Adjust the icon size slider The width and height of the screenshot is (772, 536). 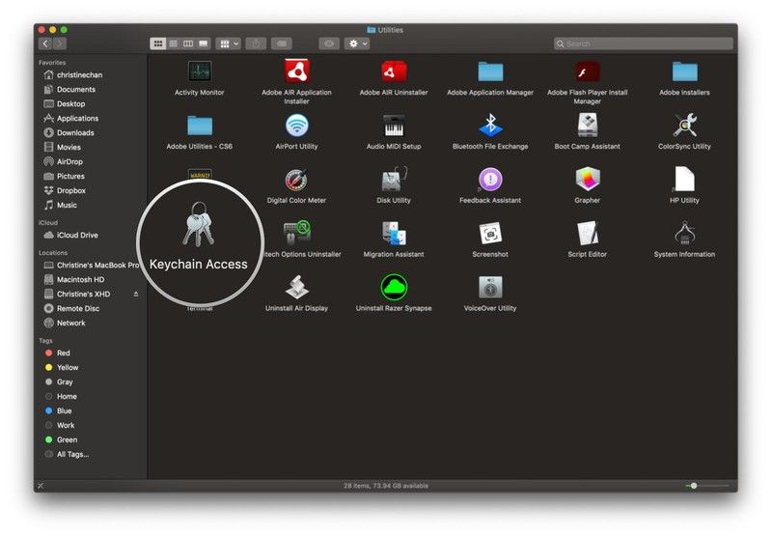694,485
